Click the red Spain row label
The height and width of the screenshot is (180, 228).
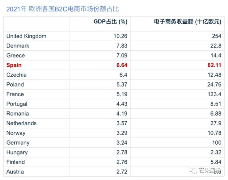14,65
